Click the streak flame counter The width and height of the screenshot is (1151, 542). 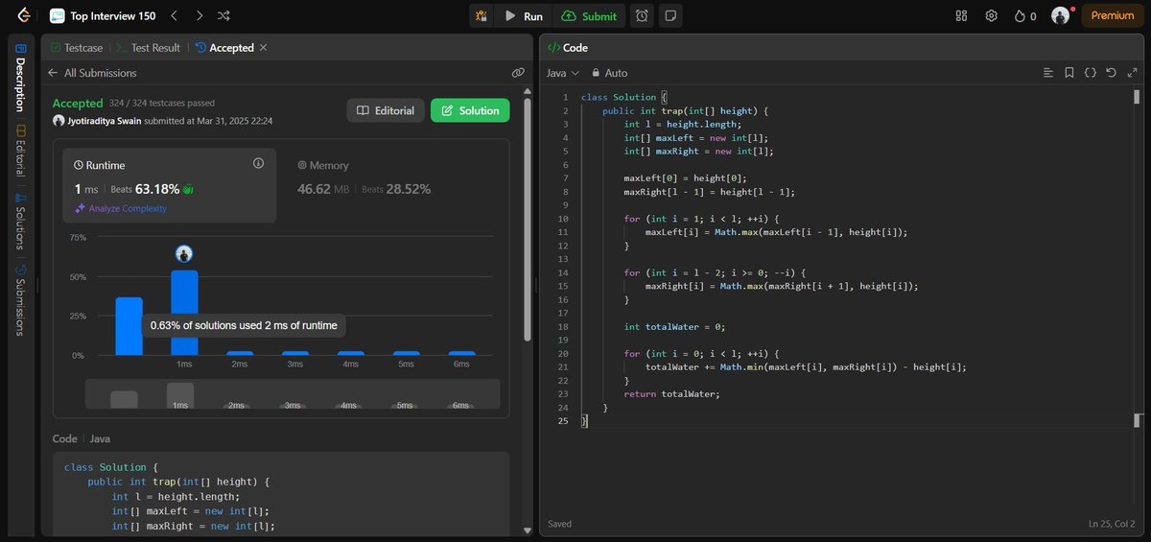click(1025, 15)
